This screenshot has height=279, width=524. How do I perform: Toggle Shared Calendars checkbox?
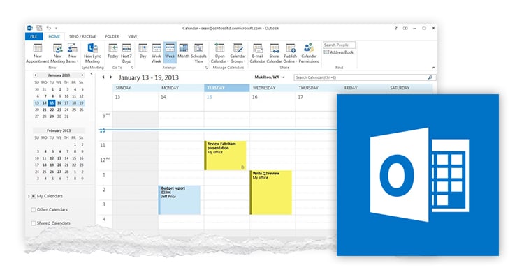coord(33,223)
